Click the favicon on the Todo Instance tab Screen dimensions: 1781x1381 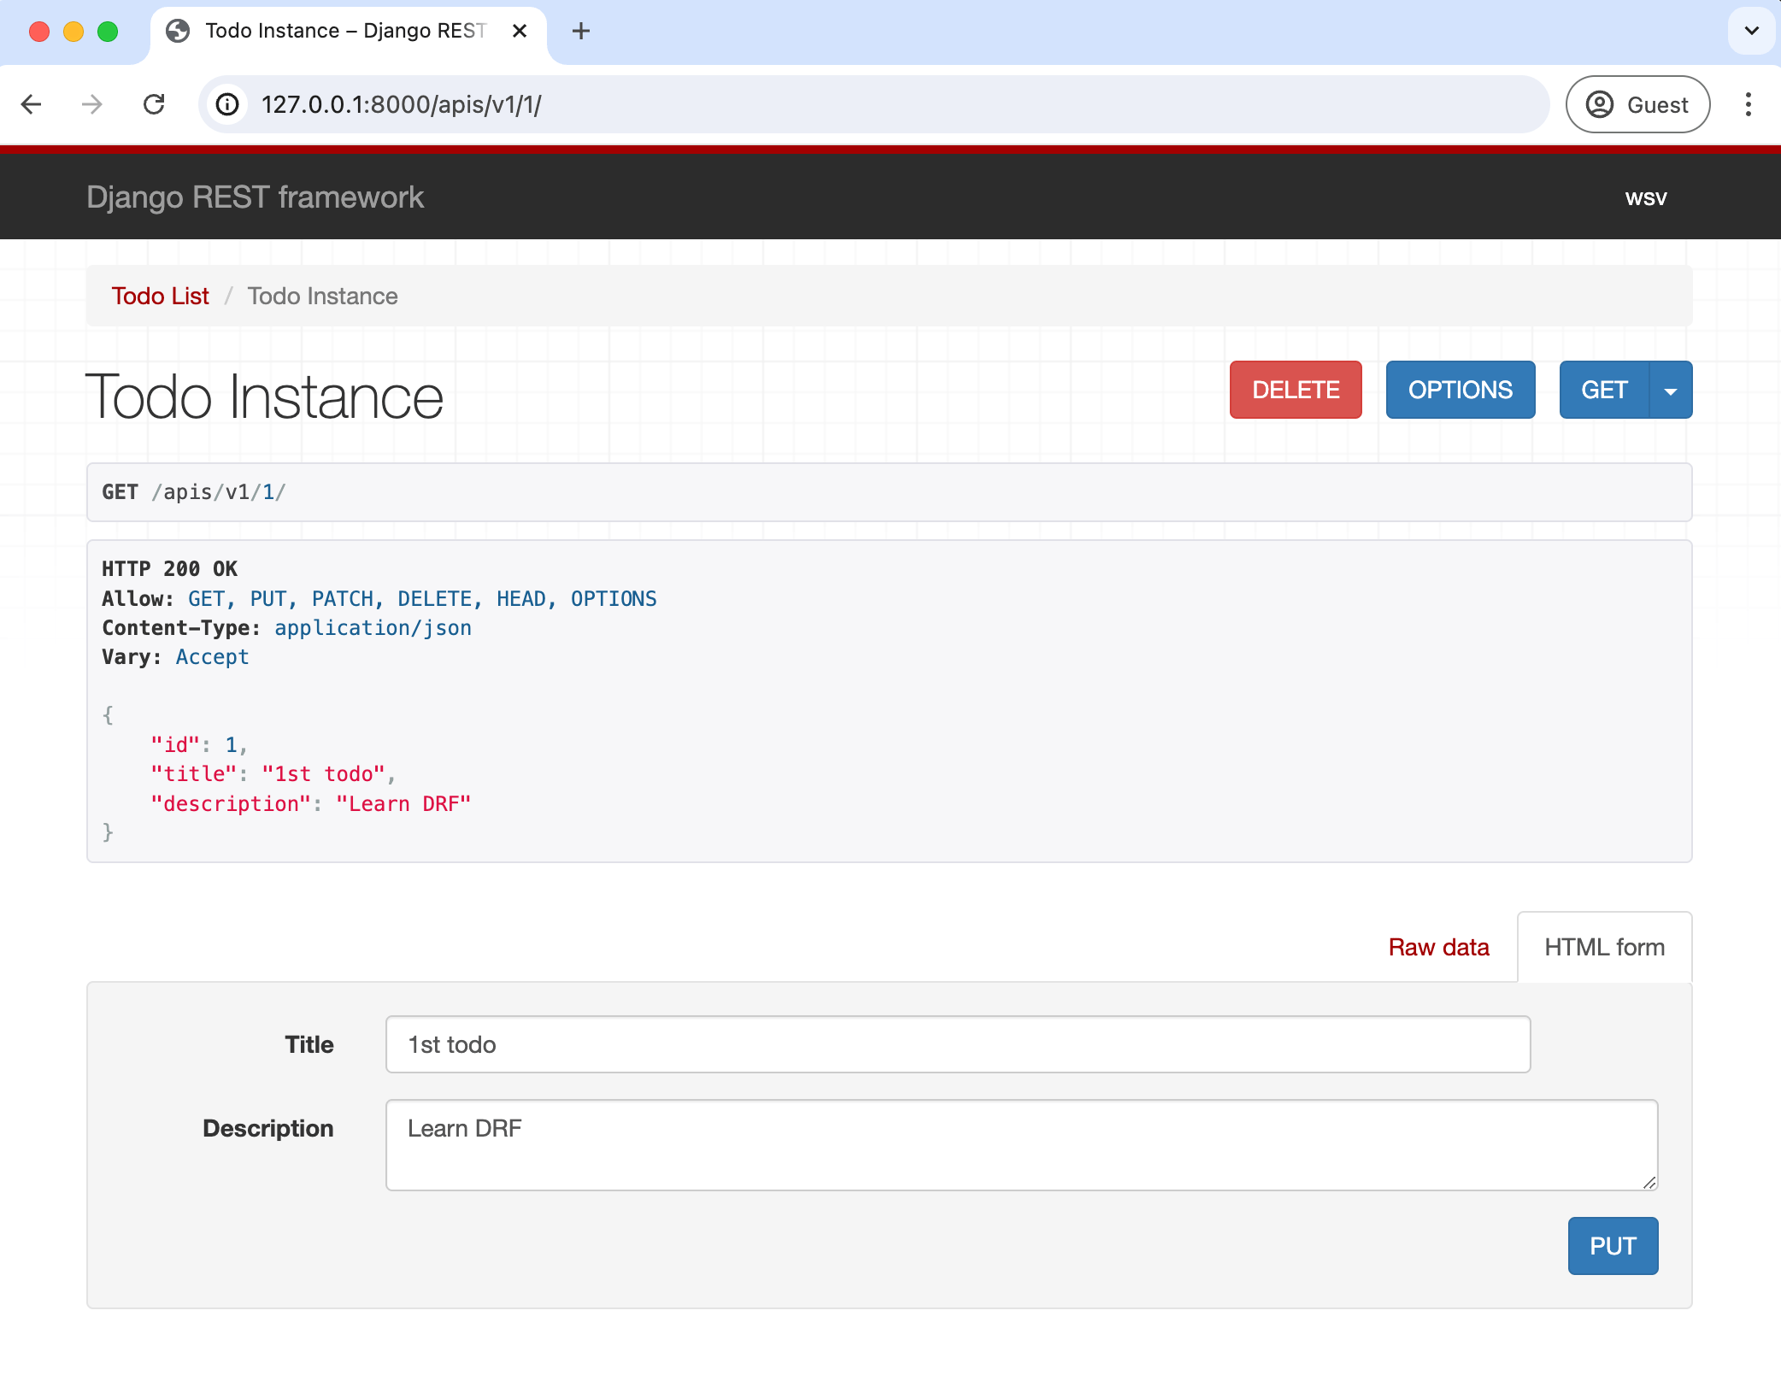[177, 31]
